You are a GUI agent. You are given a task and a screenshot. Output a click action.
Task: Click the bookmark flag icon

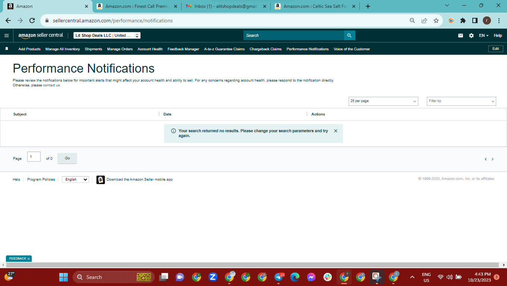click(6, 49)
